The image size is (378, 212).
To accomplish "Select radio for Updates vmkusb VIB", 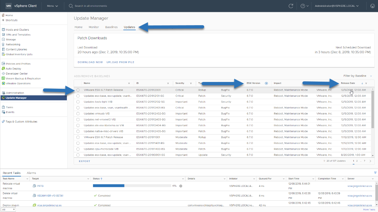I will coord(78,114).
